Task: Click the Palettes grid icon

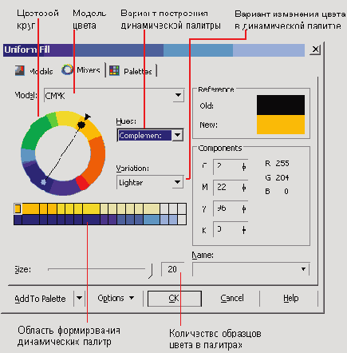Action: pyautogui.click(x=114, y=71)
